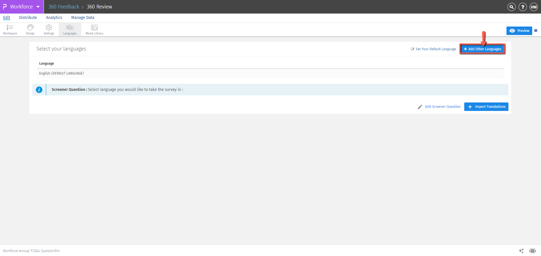Screen dimensions: 541x256
Task: Open the chat support icon in footer
Action: click(x=533, y=251)
